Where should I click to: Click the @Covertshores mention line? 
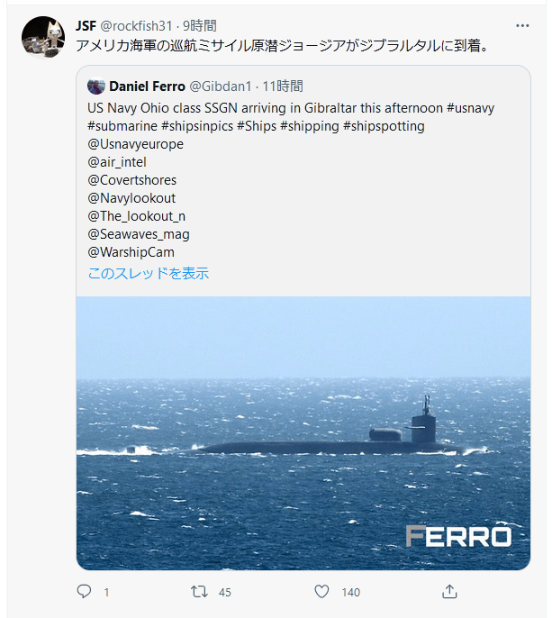coord(131,180)
